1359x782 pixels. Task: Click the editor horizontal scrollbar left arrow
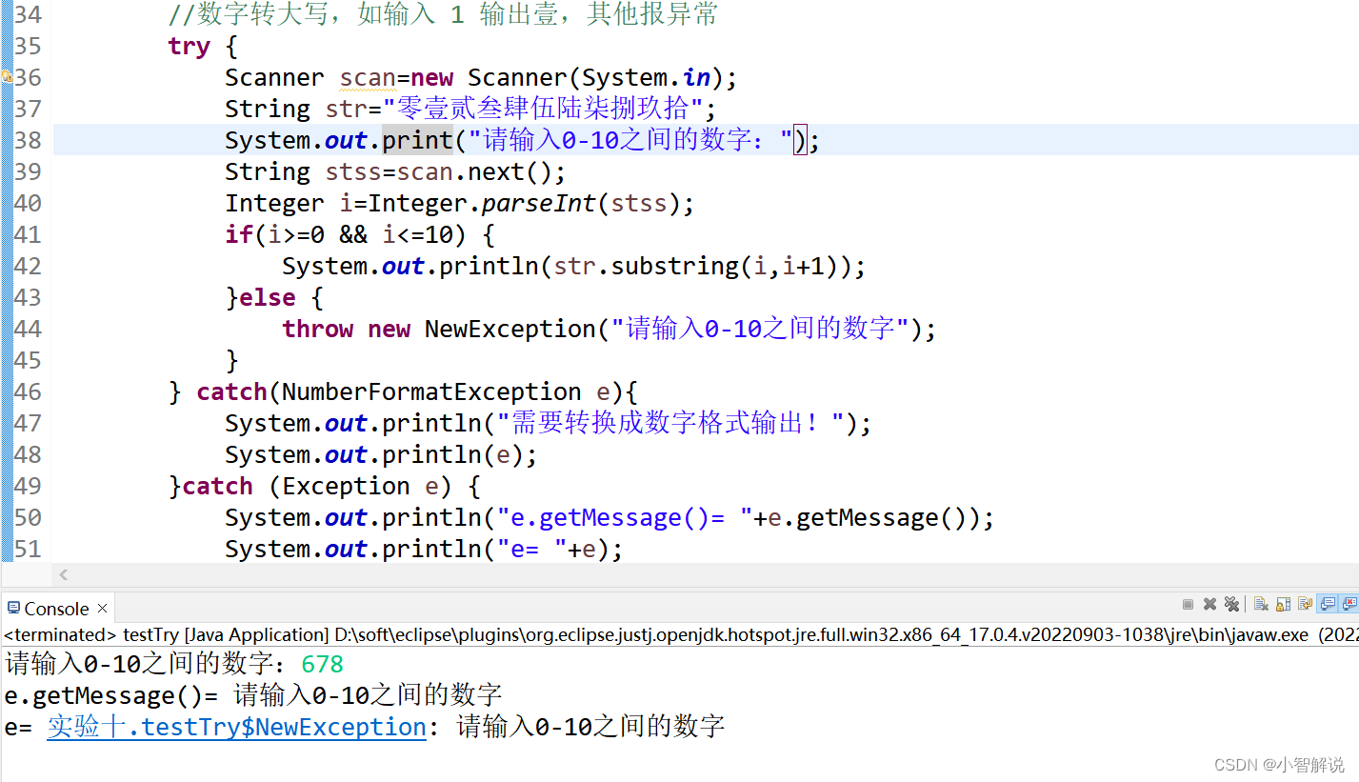[x=64, y=574]
